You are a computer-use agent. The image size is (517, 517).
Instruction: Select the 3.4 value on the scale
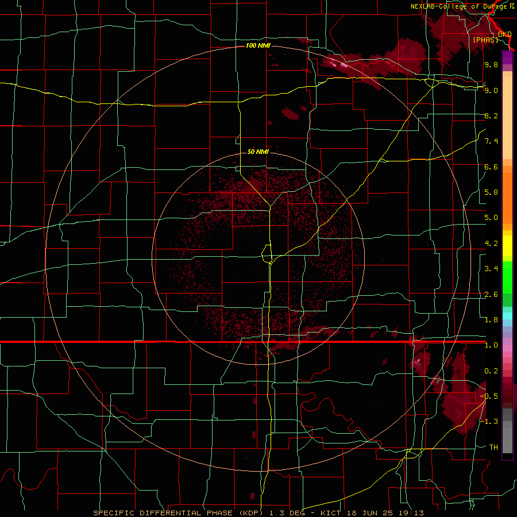click(491, 269)
